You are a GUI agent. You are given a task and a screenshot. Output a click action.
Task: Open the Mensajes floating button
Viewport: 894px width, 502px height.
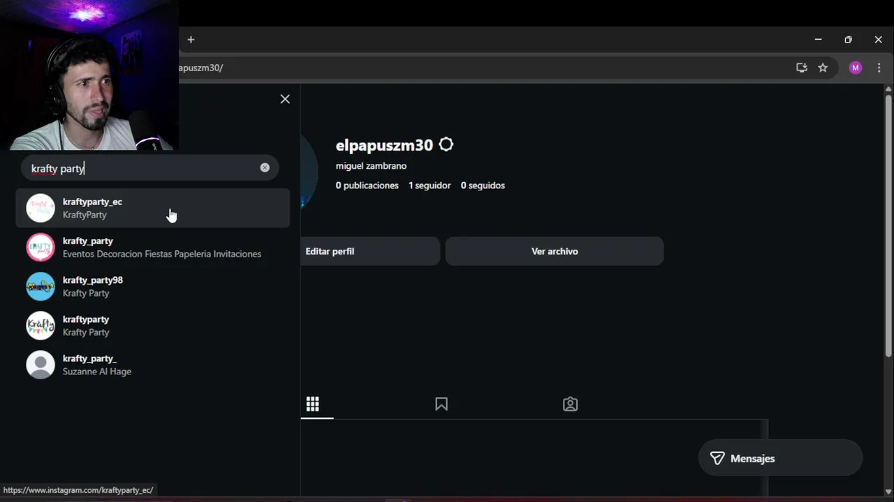click(x=780, y=458)
